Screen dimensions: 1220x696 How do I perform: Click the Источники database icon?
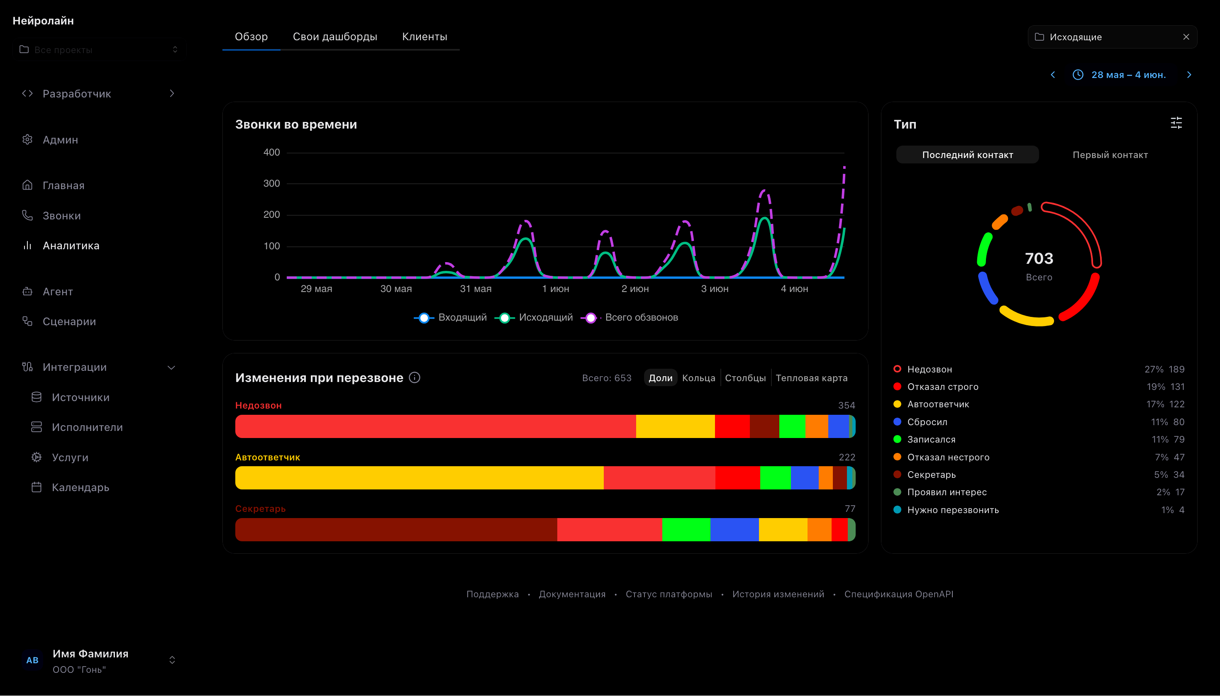point(37,397)
